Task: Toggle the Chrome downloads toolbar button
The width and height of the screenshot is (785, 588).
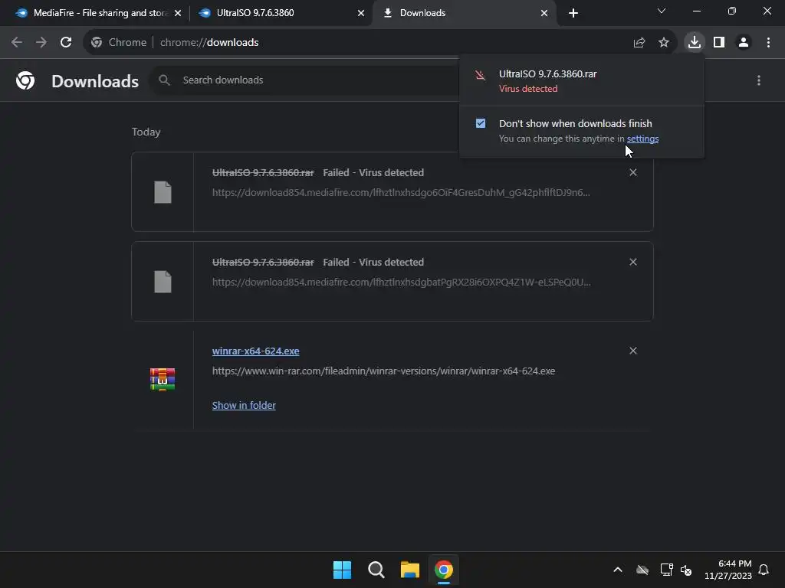Action: tap(695, 42)
